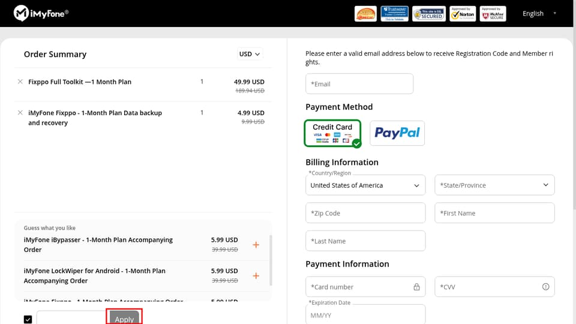Focus the Email input field

[359, 84]
